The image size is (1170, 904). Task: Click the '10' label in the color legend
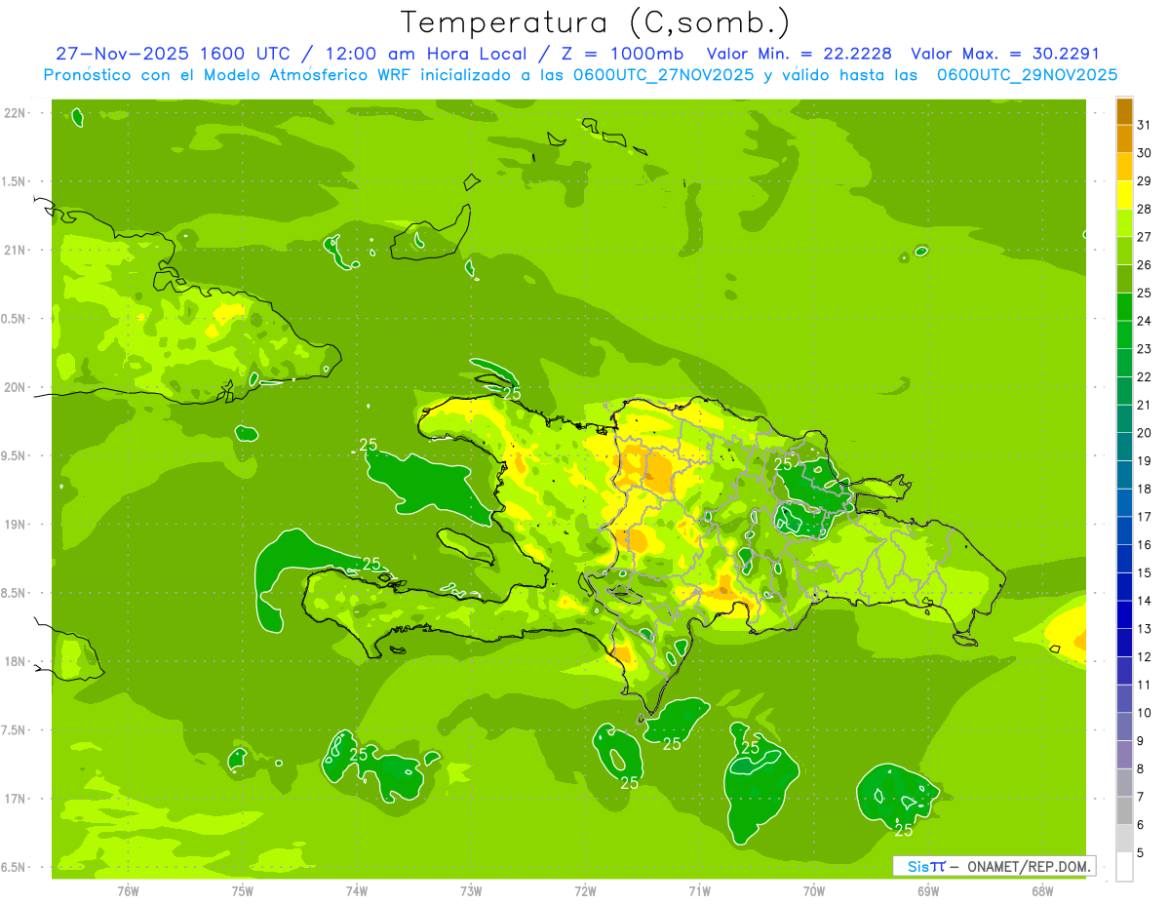pos(1145,713)
